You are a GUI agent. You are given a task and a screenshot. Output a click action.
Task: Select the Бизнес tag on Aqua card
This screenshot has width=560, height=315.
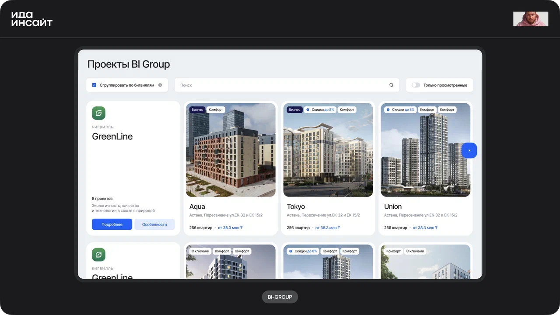click(x=197, y=110)
